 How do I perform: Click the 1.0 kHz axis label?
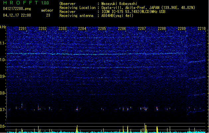3,60
